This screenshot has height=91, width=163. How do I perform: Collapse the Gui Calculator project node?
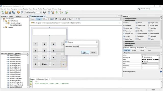point(2,19)
